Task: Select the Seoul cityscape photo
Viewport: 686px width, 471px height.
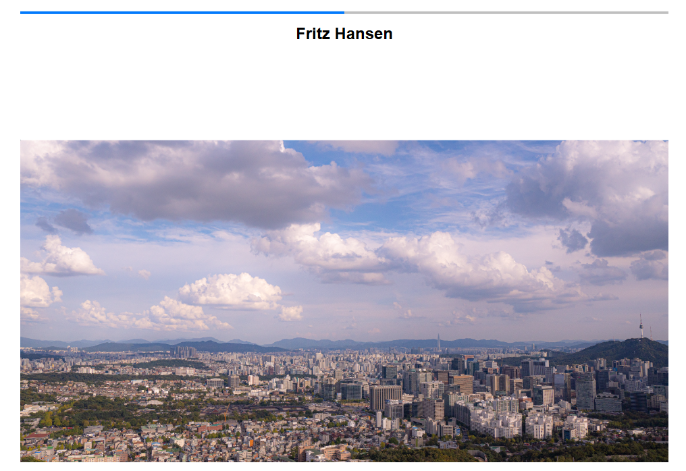Action: [x=344, y=301]
